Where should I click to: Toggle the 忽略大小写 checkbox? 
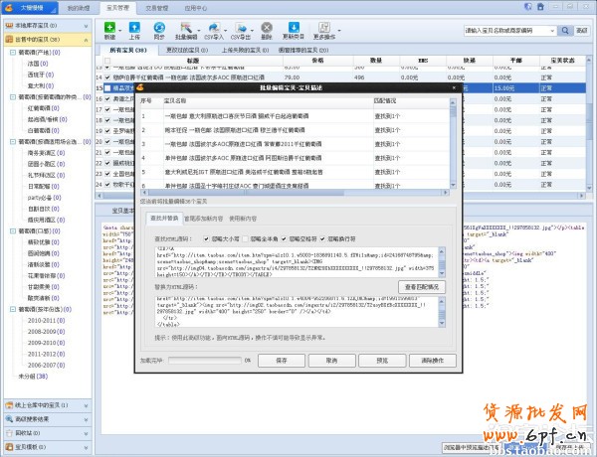click(206, 238)
